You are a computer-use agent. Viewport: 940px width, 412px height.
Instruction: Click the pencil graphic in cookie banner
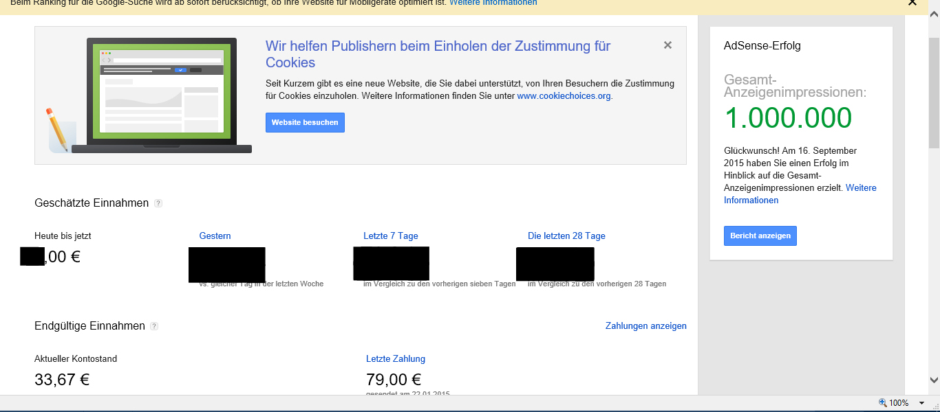56,130
